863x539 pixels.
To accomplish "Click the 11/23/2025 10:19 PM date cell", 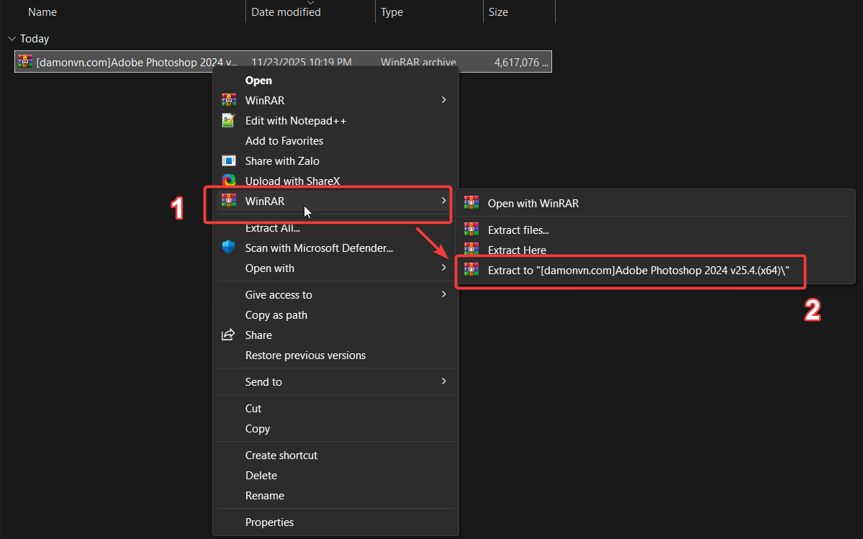I will click(x=301, y=62).
